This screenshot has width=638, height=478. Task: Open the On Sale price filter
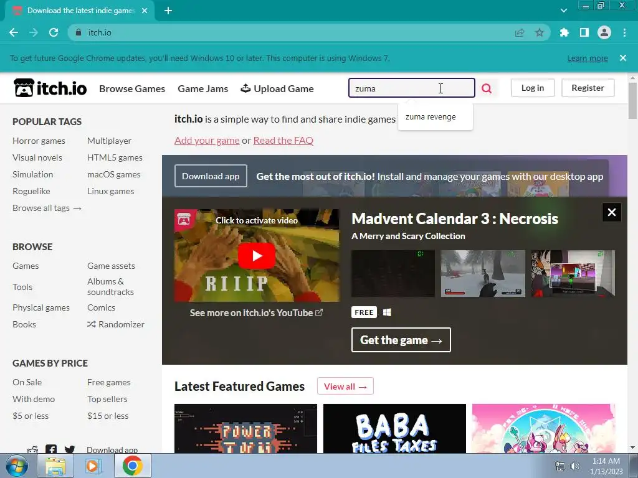click(x=27, y=382)
